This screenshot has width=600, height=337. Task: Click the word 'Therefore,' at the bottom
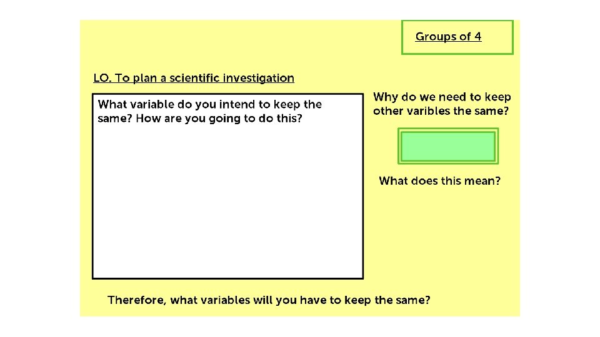[137, 300]
